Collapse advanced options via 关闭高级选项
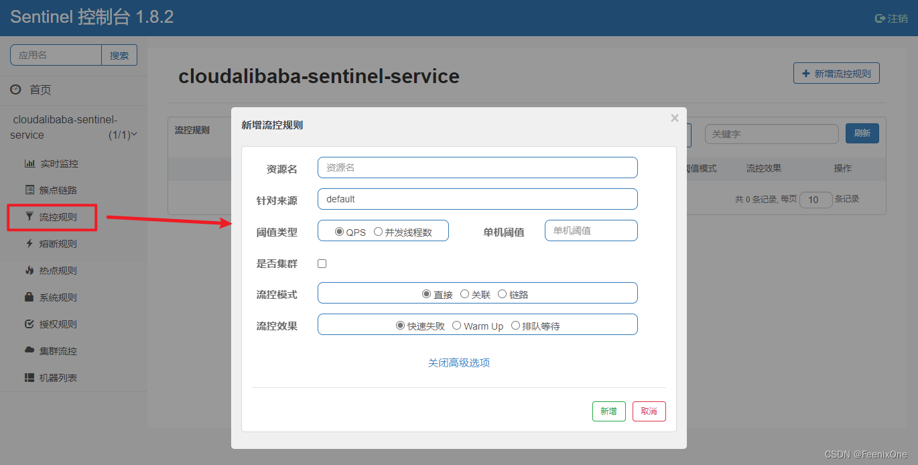 click(x=459, y=362)
